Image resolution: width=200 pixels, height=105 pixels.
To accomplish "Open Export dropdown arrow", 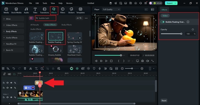I will pos(175,3).
